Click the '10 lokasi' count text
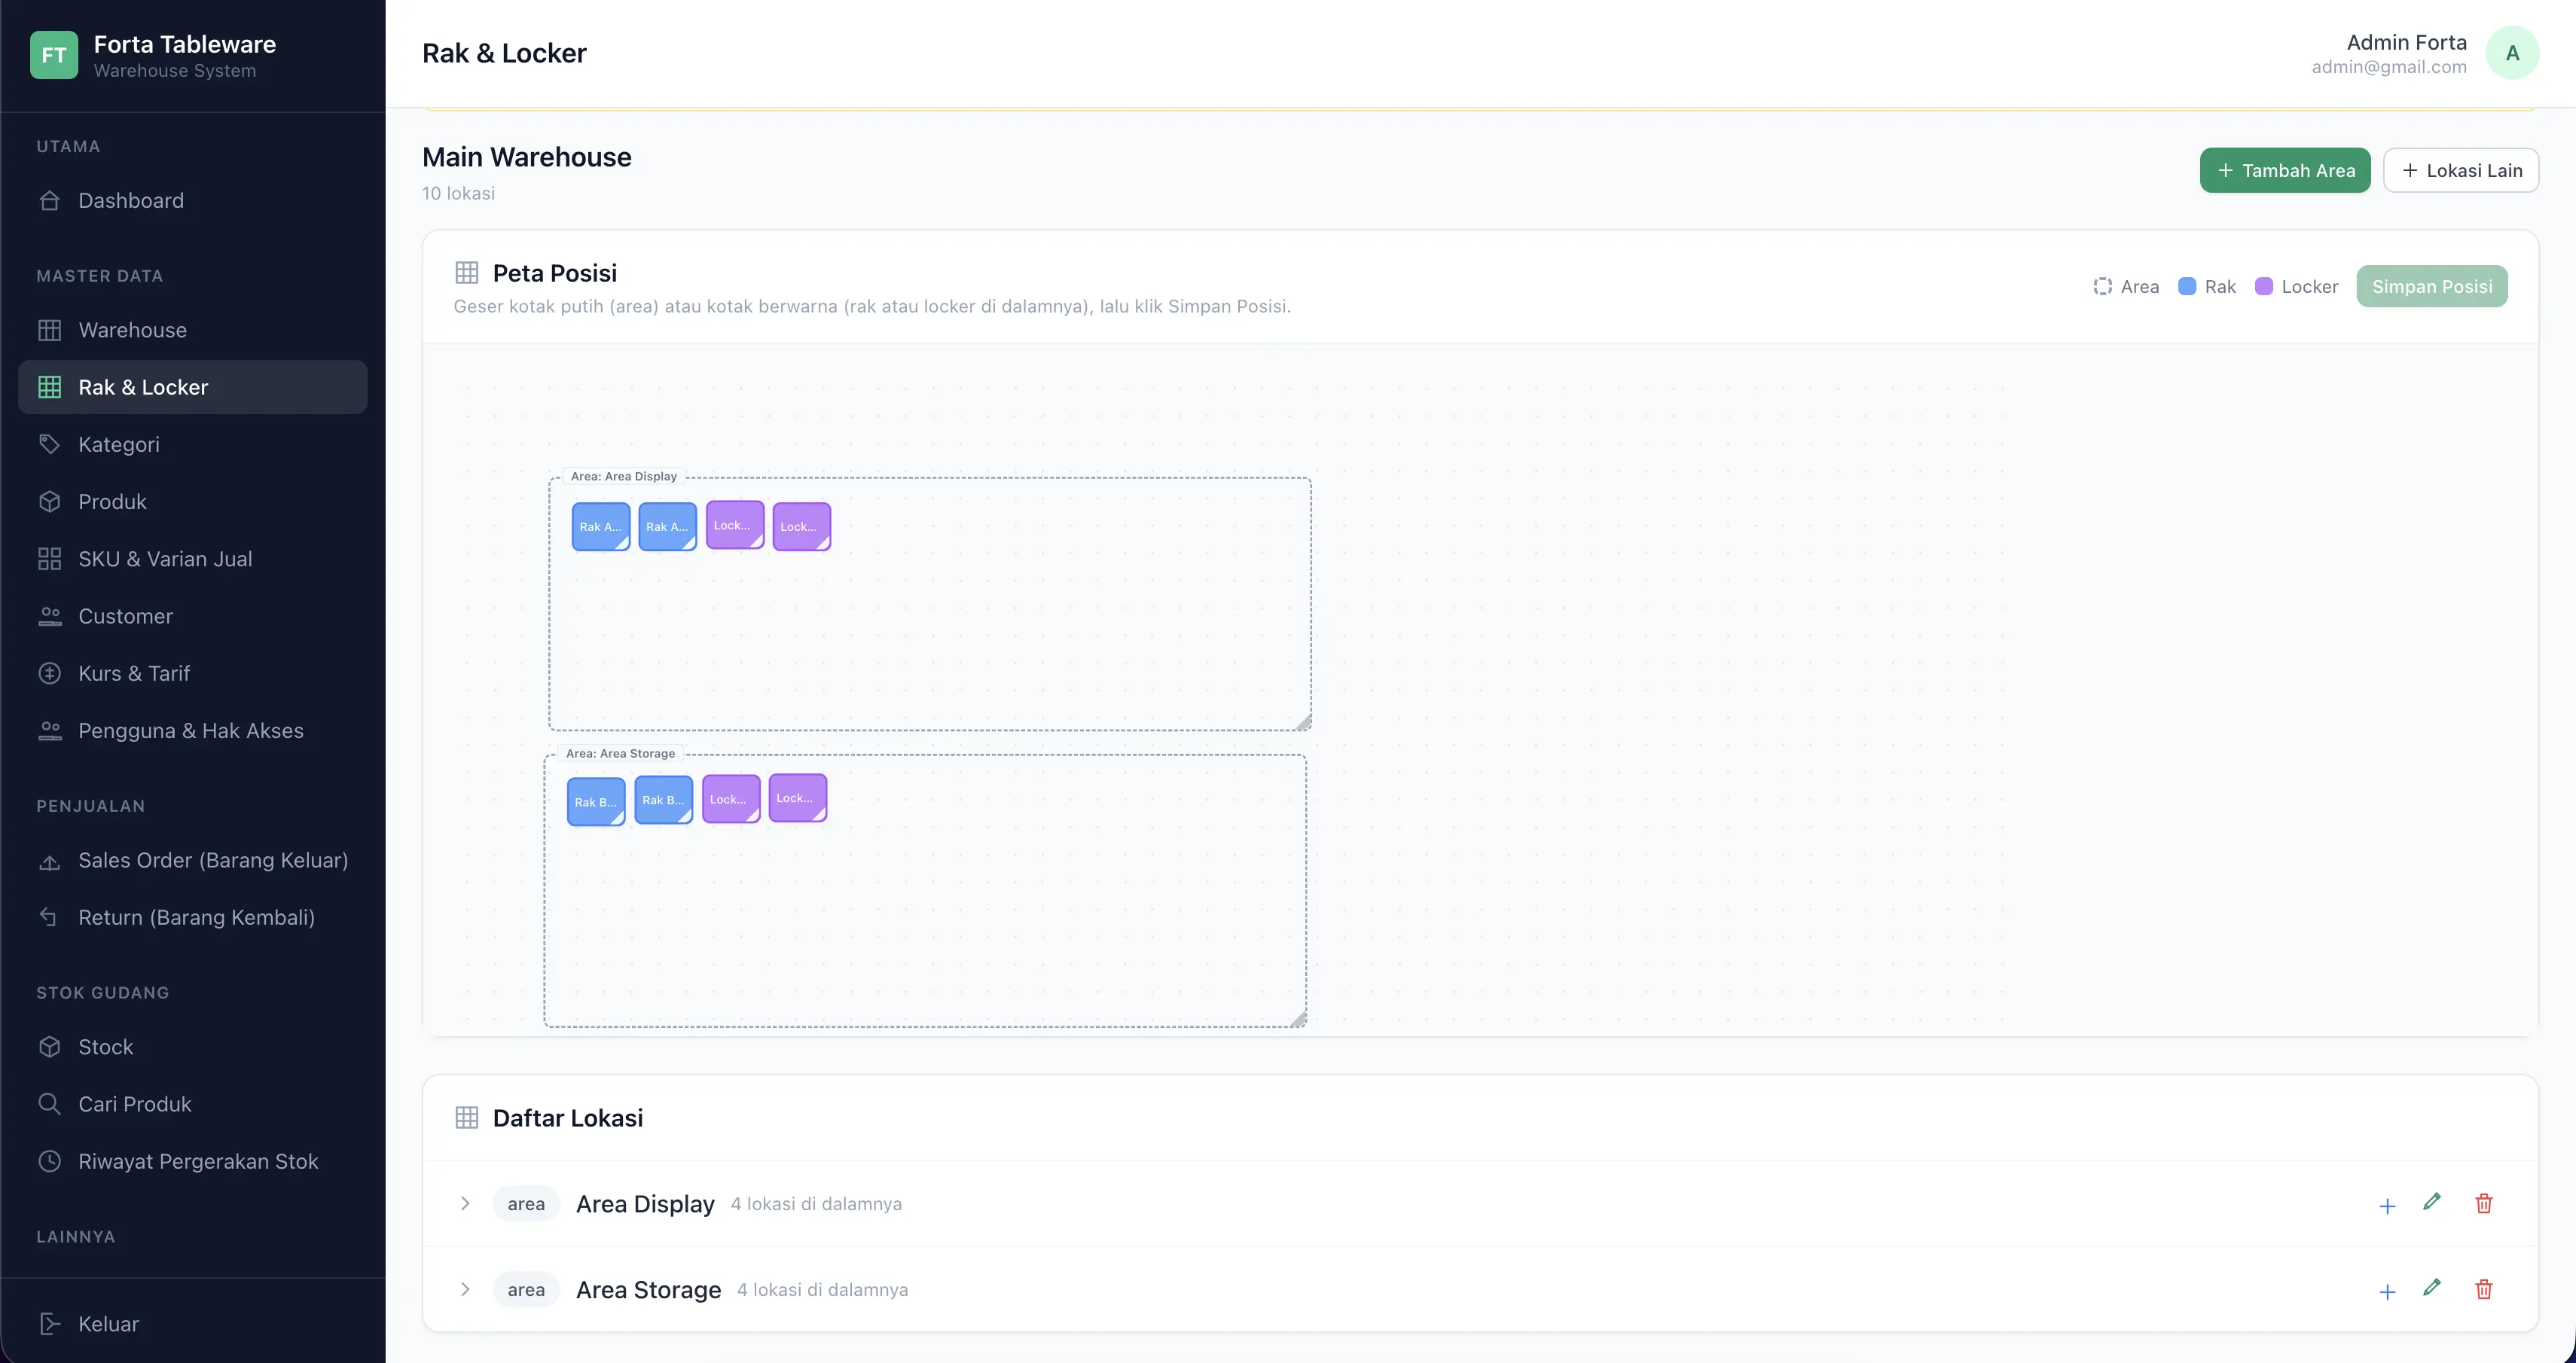Viewport: 2576px width, 1363px height. [x=458, y=193]
